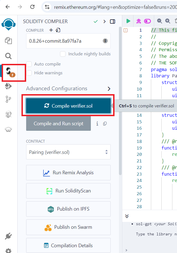
Task: Click line number 7 in the editor
Action: click(141, 70)
